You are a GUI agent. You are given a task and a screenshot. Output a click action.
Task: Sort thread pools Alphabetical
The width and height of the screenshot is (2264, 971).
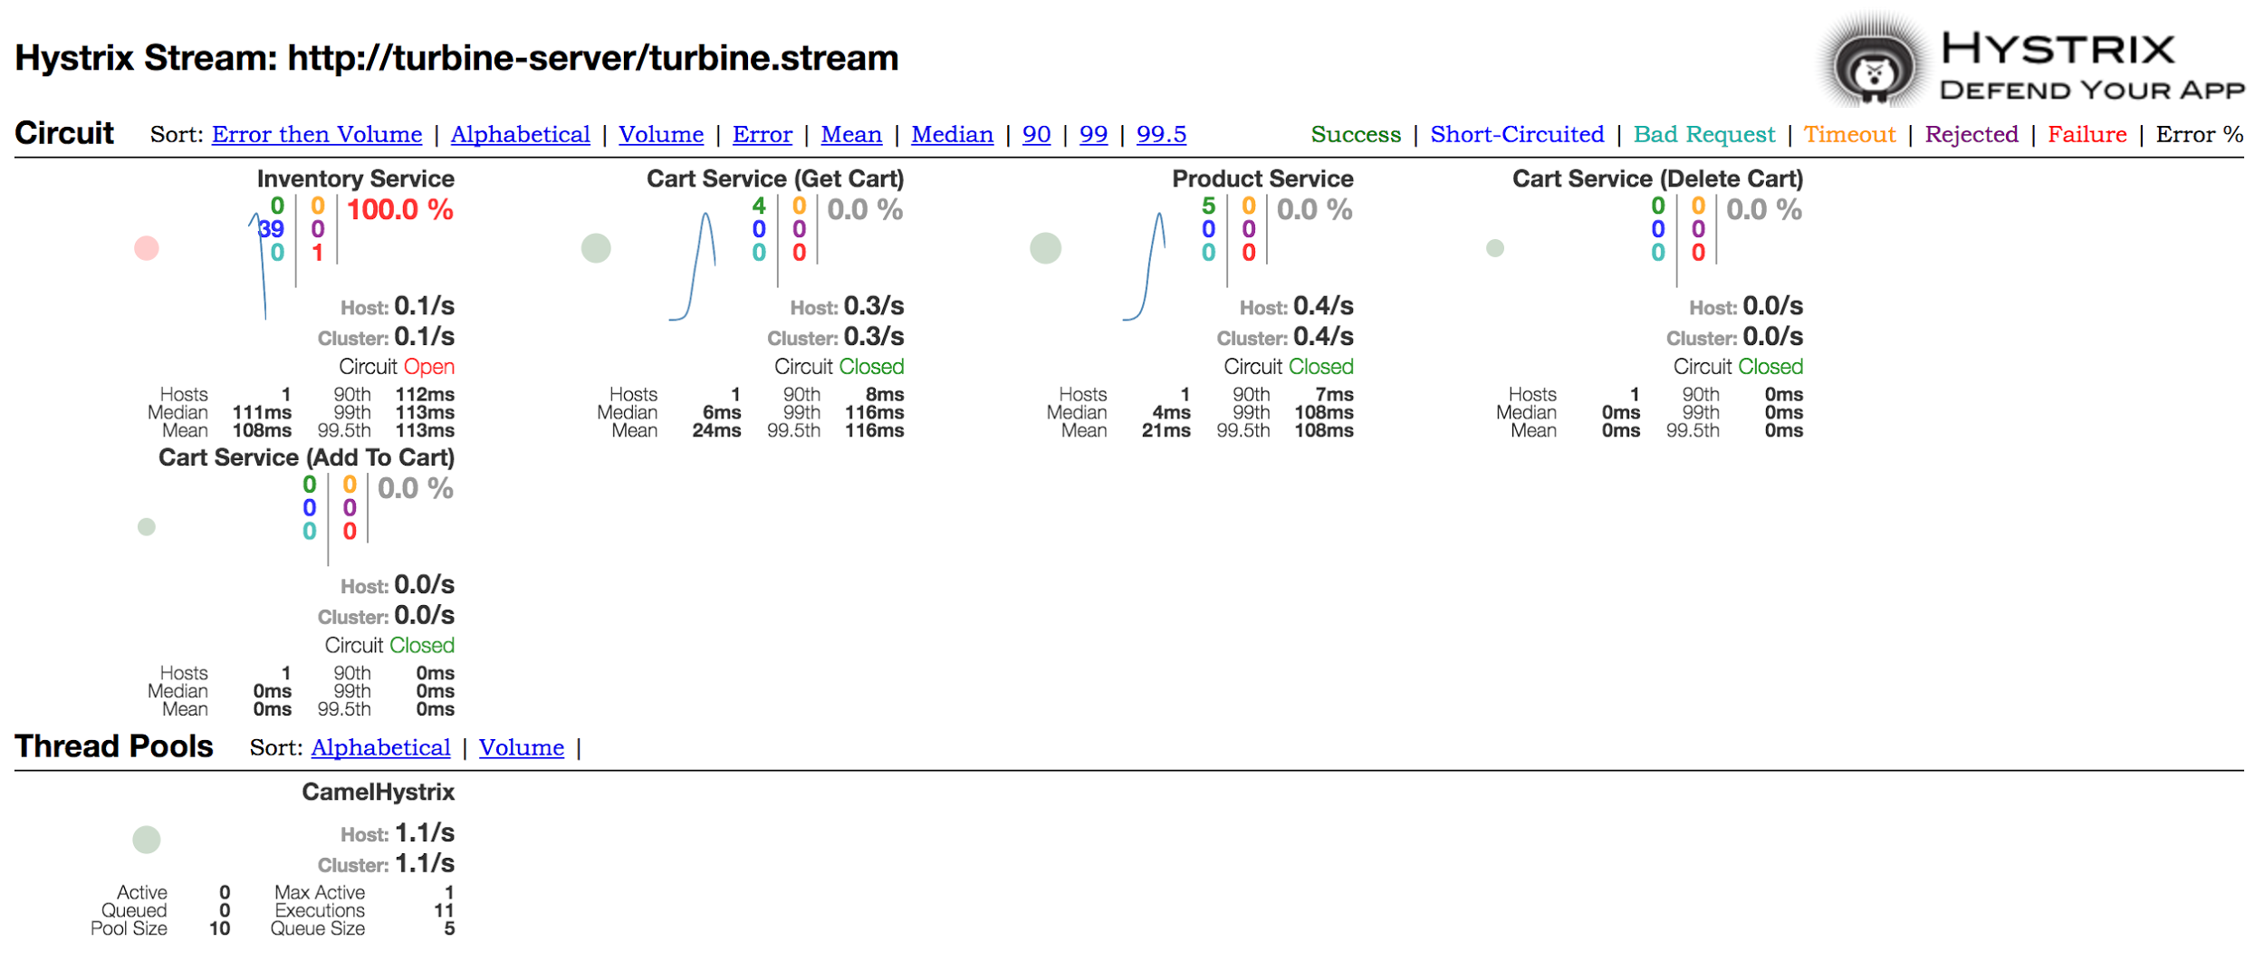point(380,748)
